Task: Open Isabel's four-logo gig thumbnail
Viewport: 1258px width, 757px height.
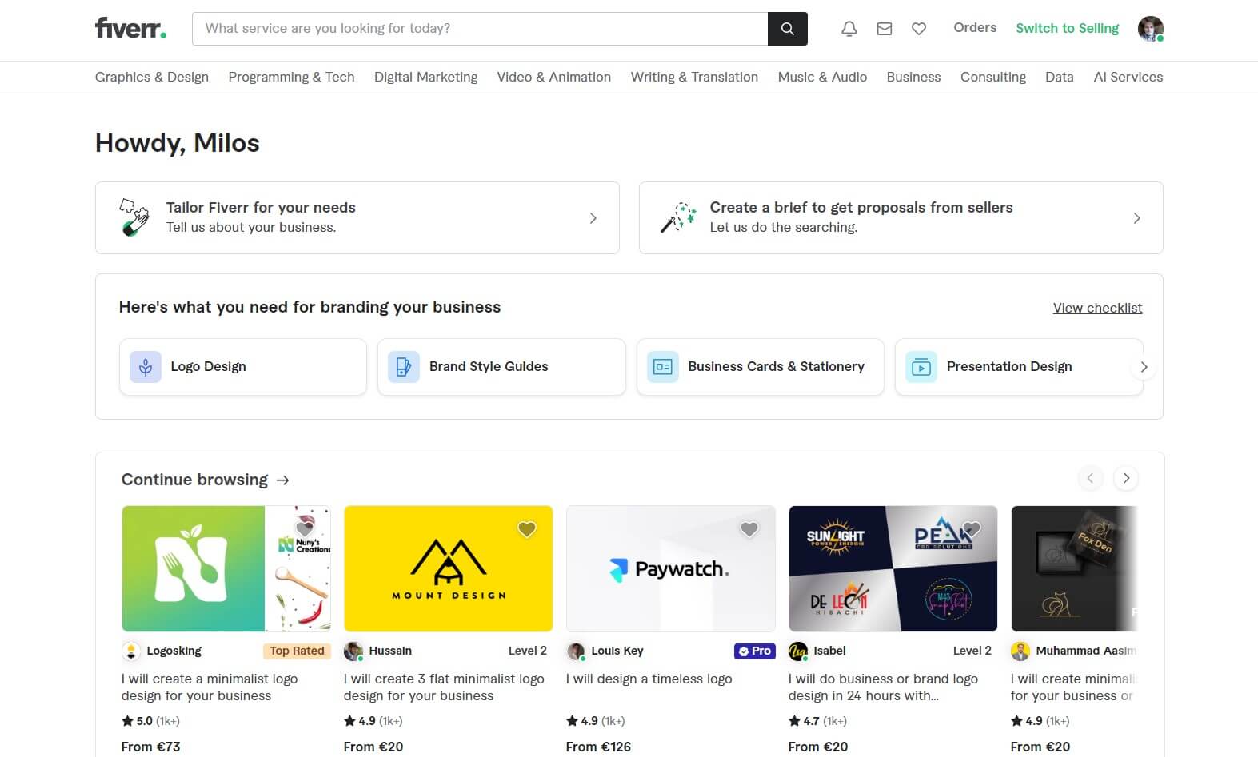Action: coord(893,568)
